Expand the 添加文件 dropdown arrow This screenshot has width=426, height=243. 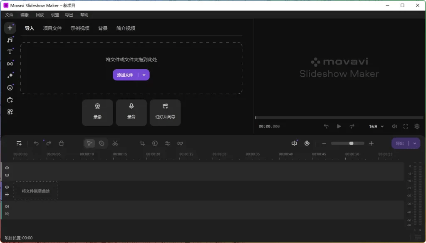tap(143, 74)
